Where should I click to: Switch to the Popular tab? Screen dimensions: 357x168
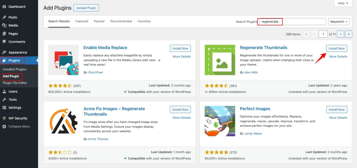click(99, 21)
